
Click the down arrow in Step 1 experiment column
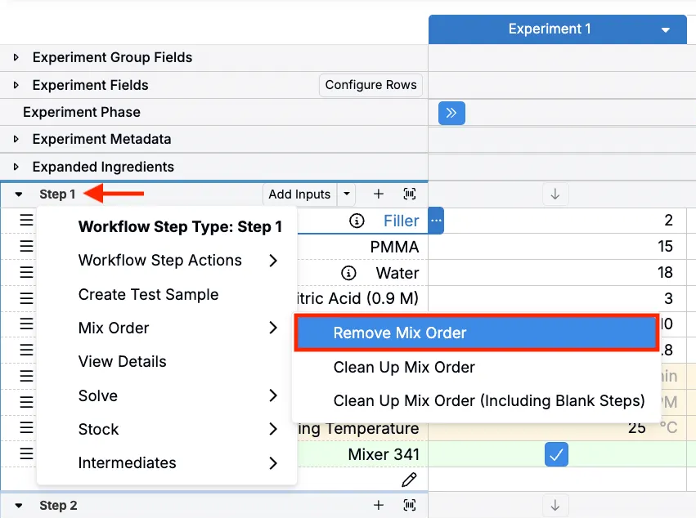pos(555,194)
